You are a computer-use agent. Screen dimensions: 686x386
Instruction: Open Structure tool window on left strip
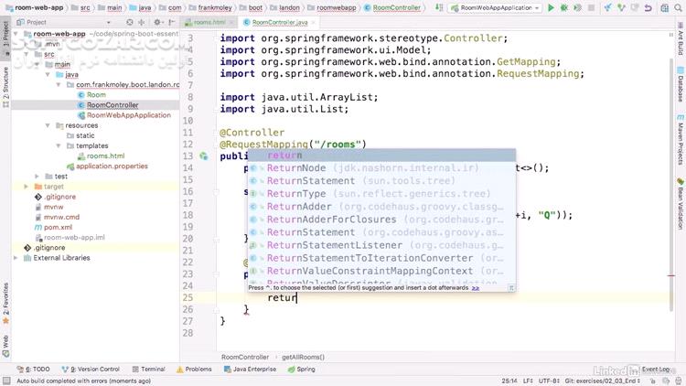point(5,87)
